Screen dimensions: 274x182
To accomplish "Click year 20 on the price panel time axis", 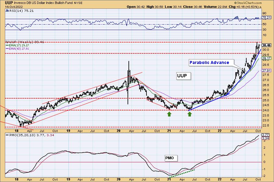I will pyautogui.click(x=119, y=131).
